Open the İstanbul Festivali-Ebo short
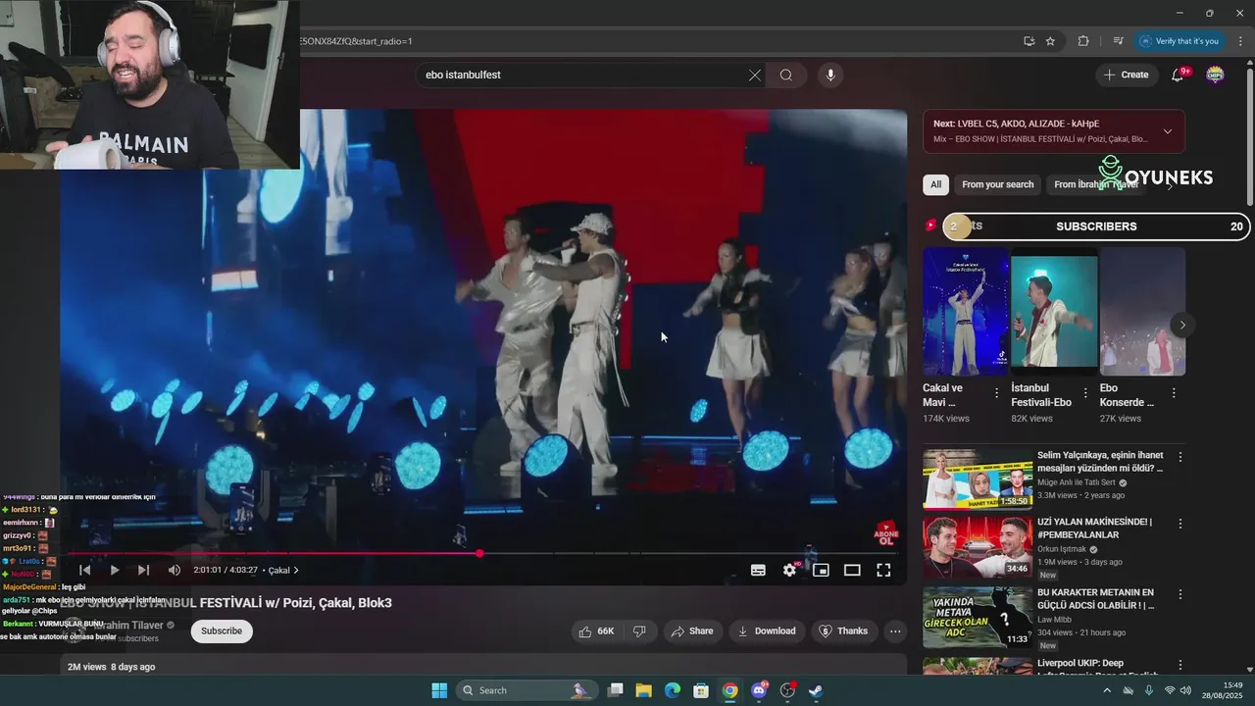 pyautogui.click(x=1054, y=312)
